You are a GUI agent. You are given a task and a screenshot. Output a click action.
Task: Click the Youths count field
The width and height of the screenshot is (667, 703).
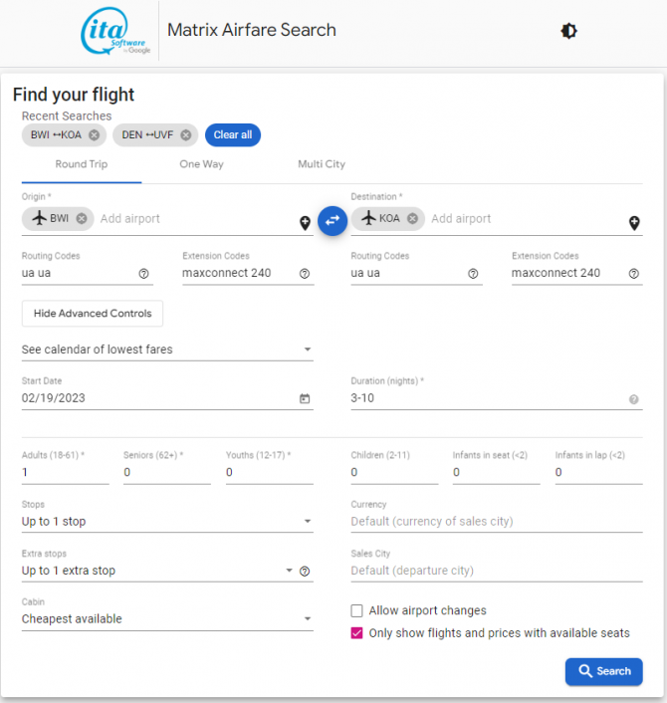pyautogui.click(x=270, y=473)
